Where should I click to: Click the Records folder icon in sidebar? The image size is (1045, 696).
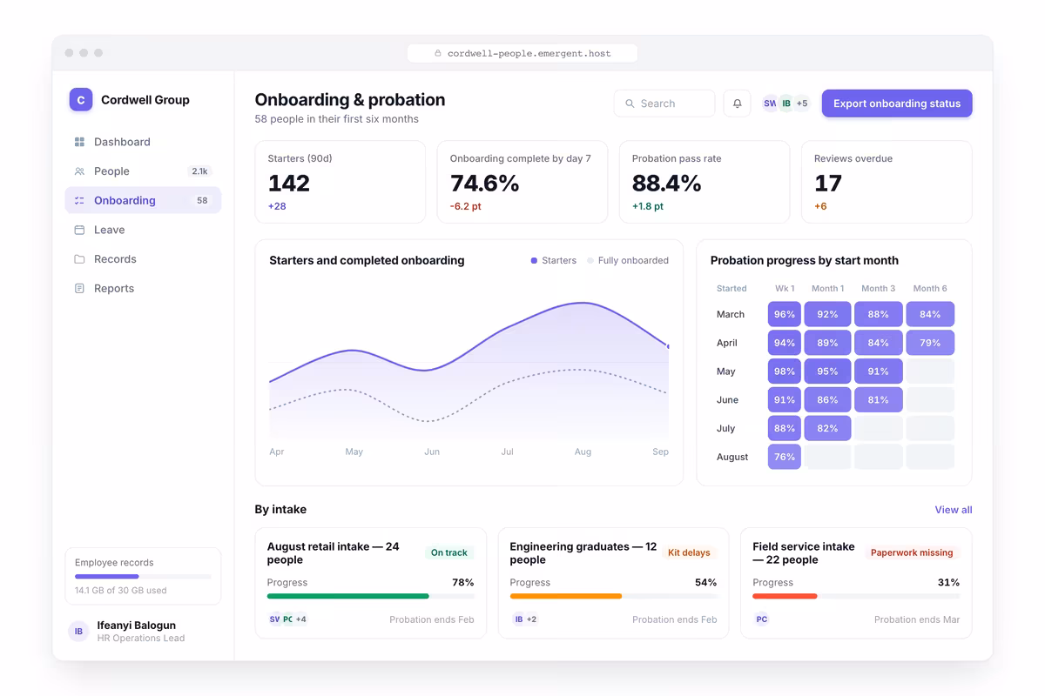[x=79, y=259]
